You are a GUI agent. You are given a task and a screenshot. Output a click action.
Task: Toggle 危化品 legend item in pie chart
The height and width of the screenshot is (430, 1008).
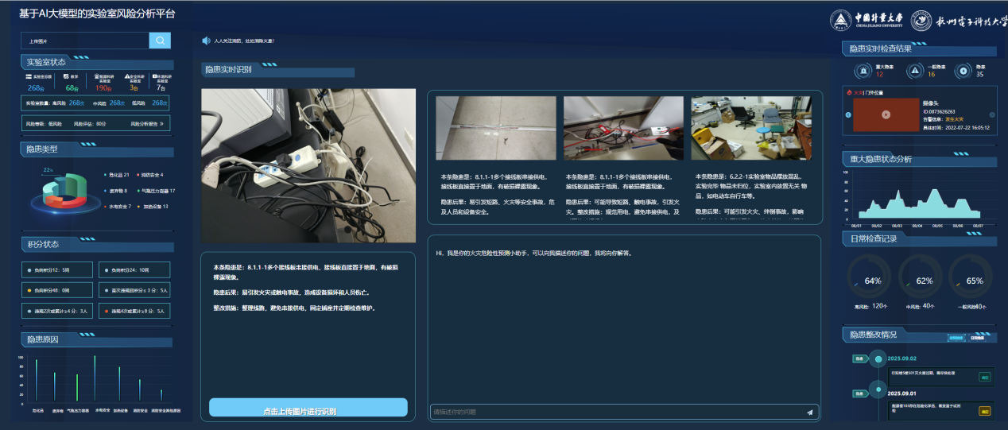(115, 174)
